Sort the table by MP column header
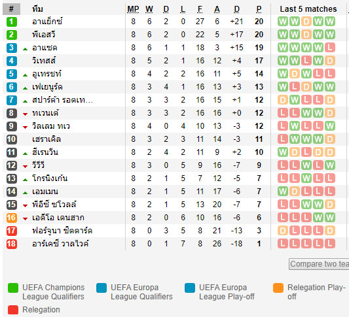Image resolution: width=349 pixels, height=317 pixels. pos(133,9)
